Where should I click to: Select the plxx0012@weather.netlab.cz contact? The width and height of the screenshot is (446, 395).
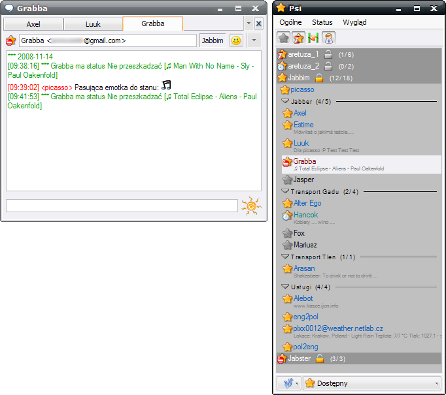pyautogui.click(x=362, y=332)
